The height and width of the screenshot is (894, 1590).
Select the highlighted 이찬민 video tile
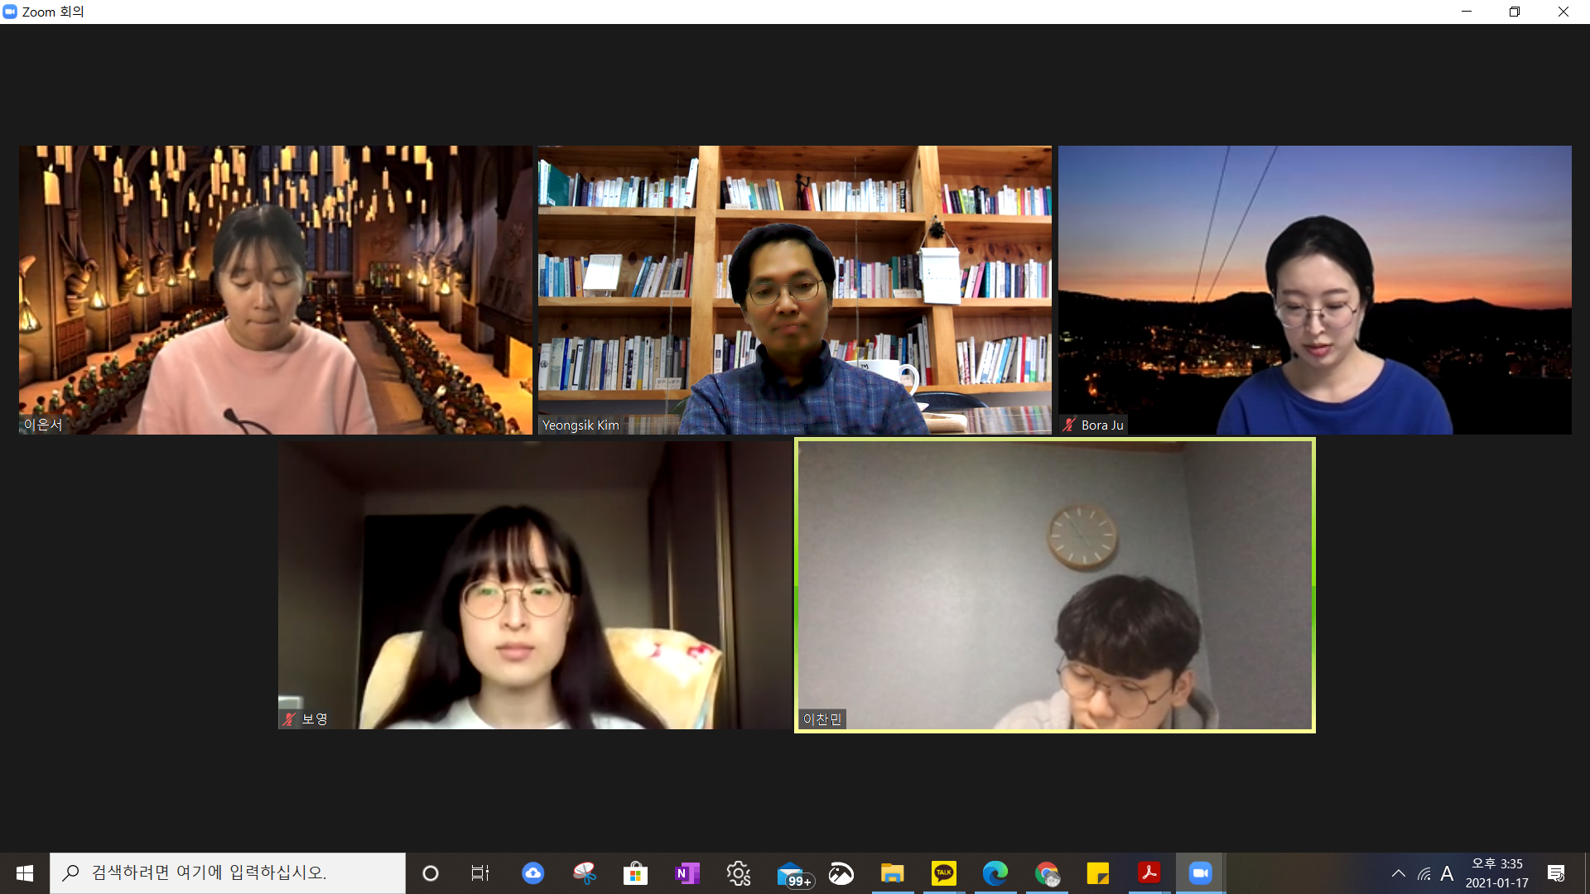(x=1055, y=584)
